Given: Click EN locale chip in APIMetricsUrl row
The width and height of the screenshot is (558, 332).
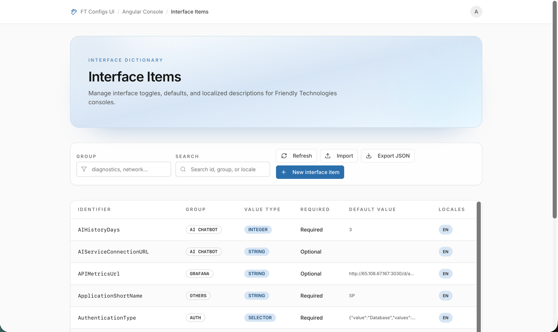Looking at the screenshot, I should (x=446, y=274).
